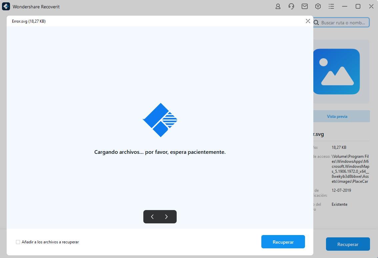Close the Error.svg preview dialog

click(x=308, y=21)
